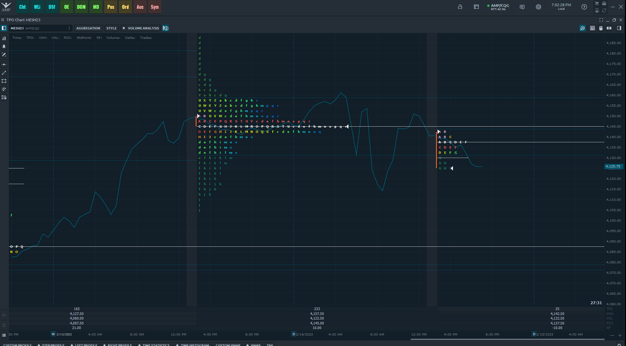Click the current price label 4,125.75

(613, 166)
